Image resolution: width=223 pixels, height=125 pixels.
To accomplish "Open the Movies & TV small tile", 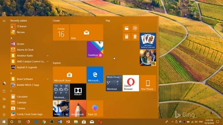I will pos(126,28).
